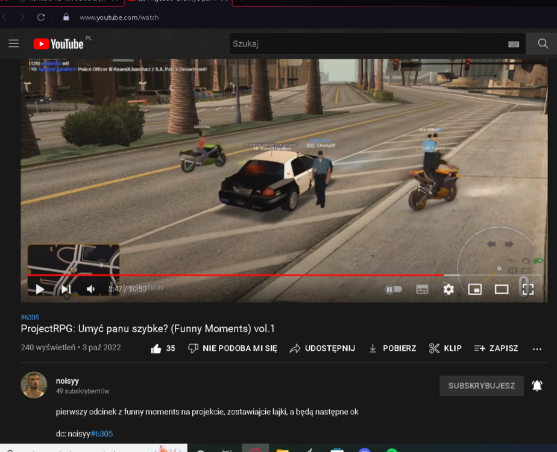The height and width of the screenshot is (452, 557).
Task: Open video settings gear menu
Action: coord(448,289)
